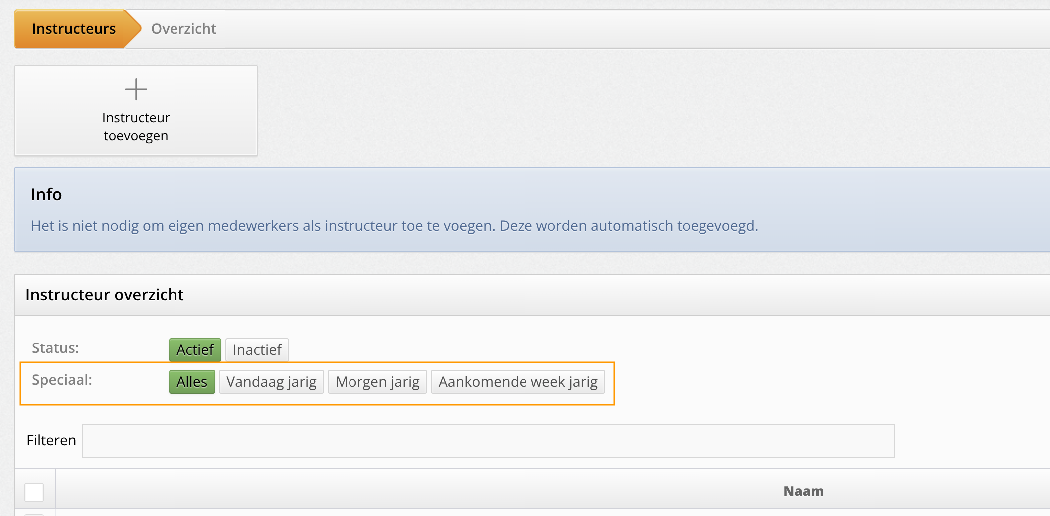Viewport: 1050px width, 516px height.
Task: Click the 'Speciaal:' label
Action: point(62,380)
